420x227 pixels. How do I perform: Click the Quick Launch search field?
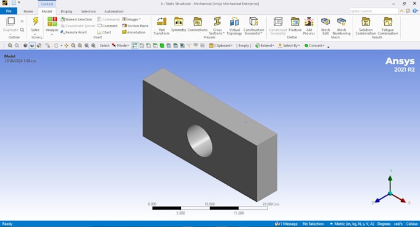(374, 11)
